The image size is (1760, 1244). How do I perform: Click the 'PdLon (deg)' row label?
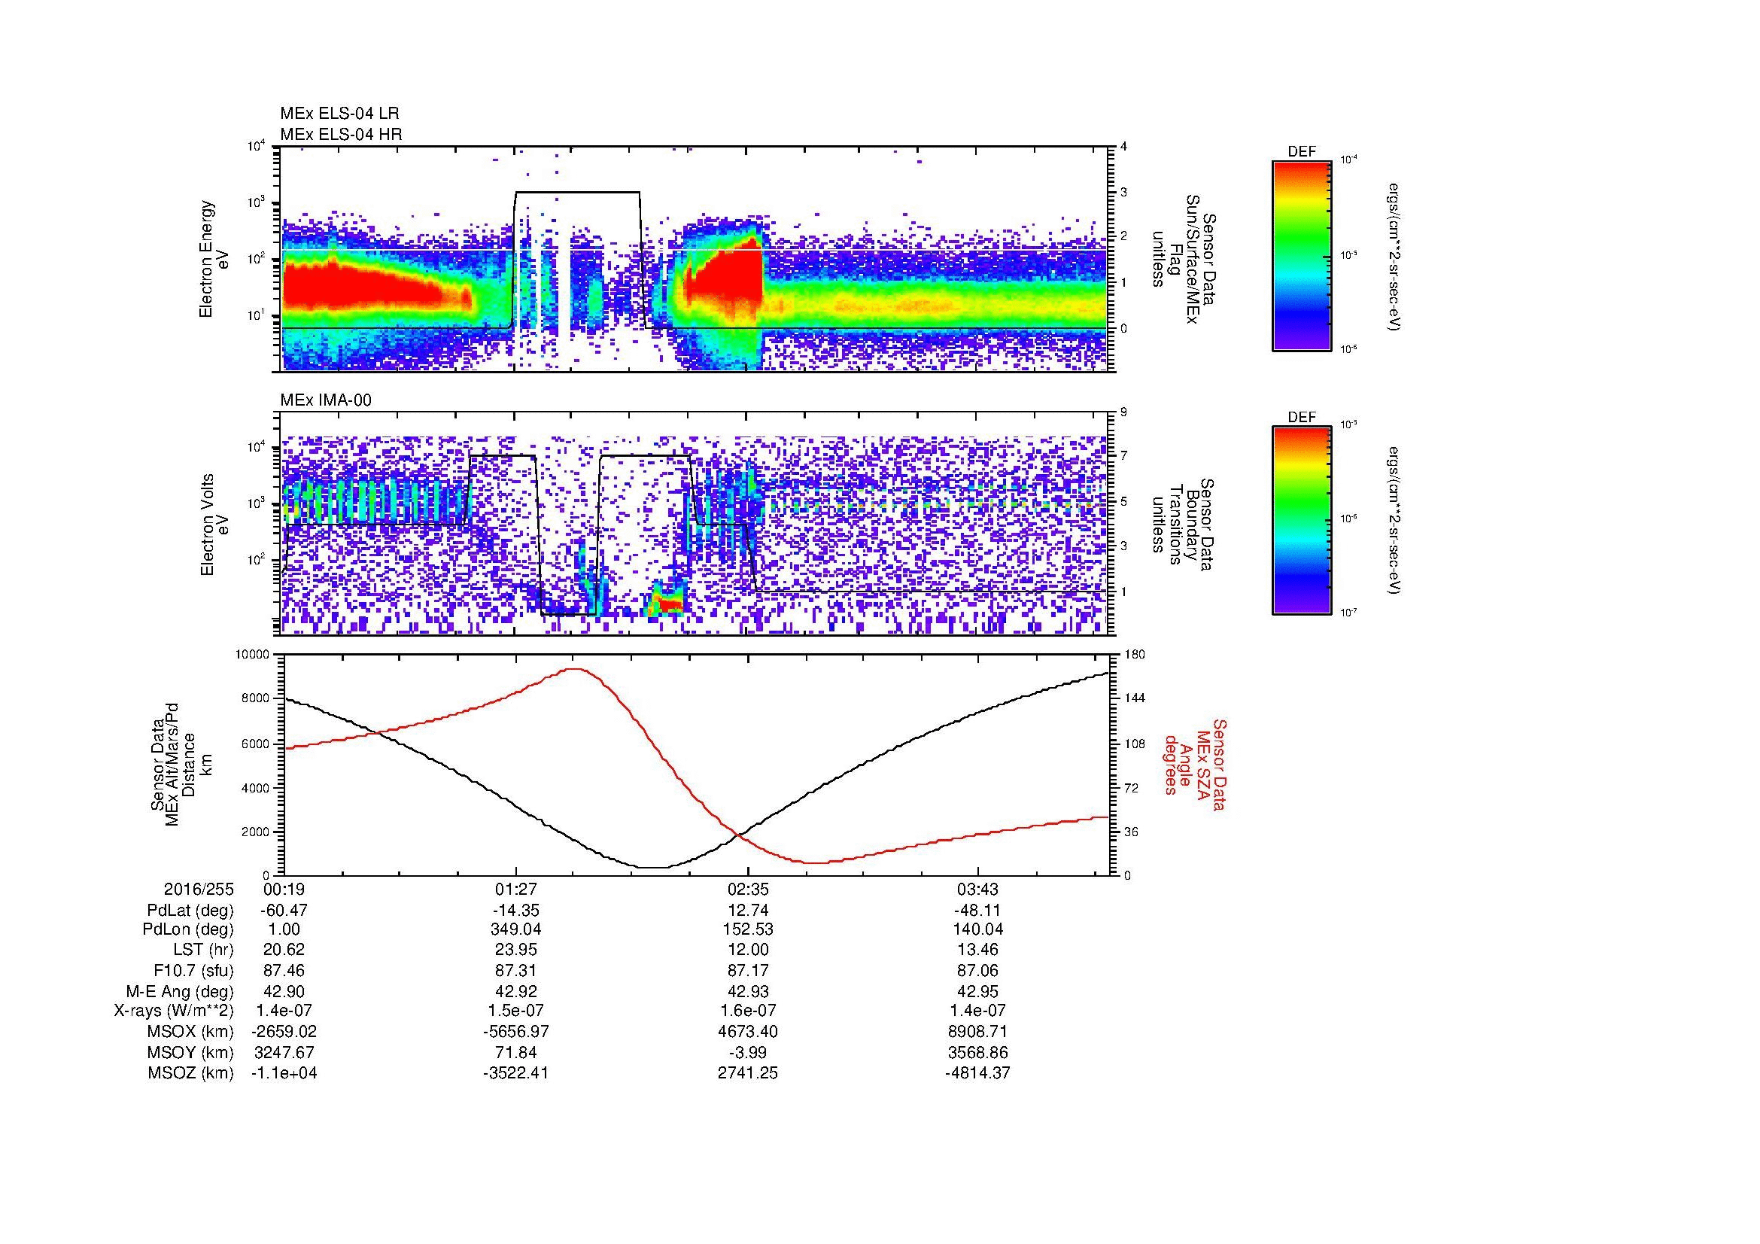[188, 929]
